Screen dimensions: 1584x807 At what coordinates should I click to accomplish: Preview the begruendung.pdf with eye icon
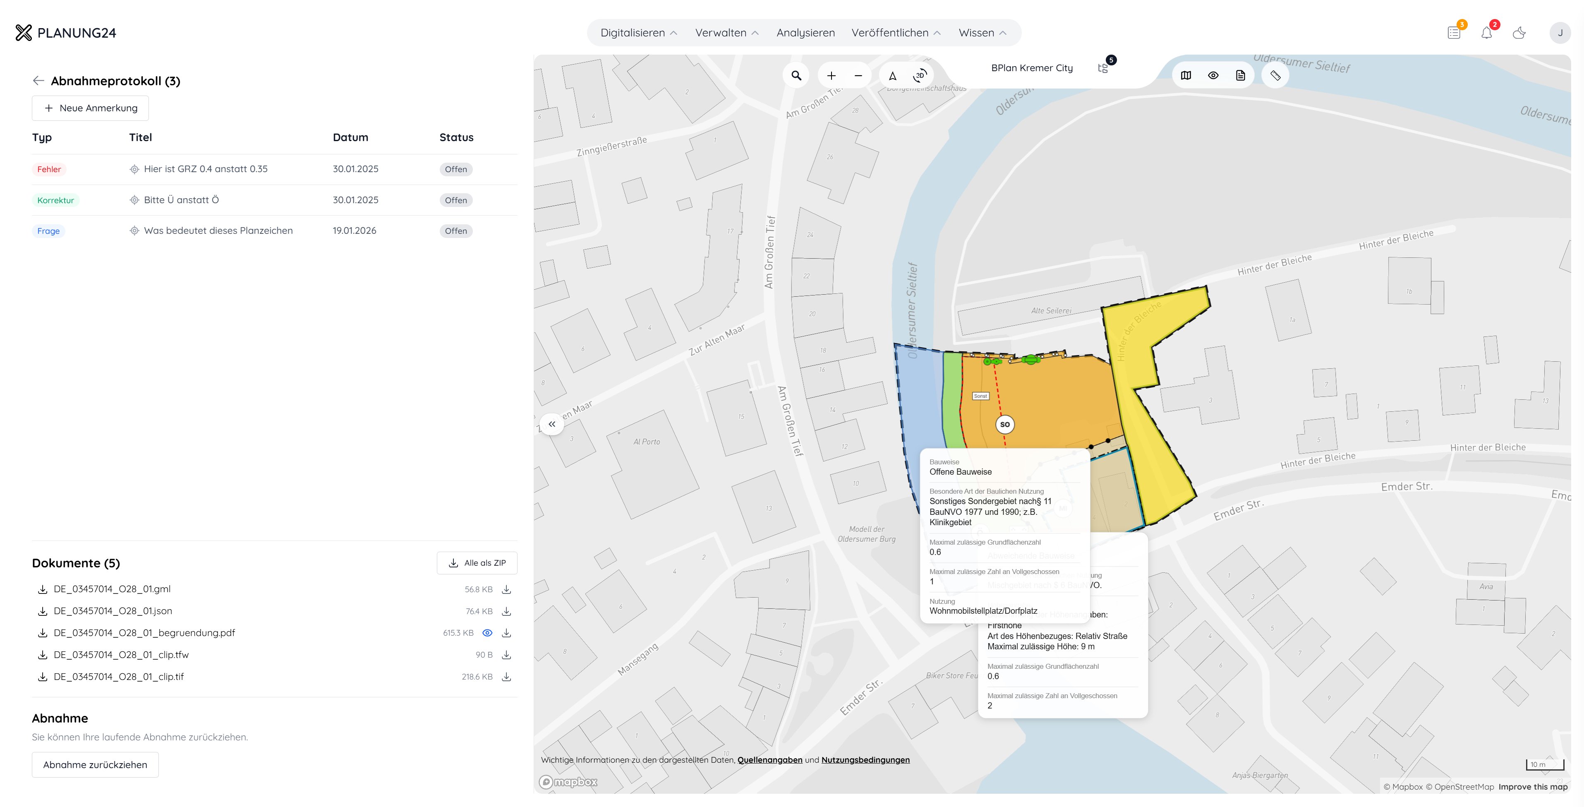click(487, 633)
